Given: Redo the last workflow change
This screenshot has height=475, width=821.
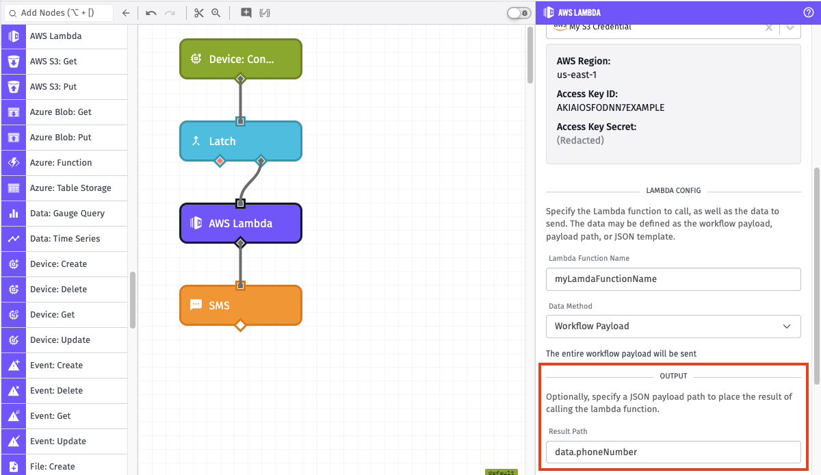Looking at the screenshot, I should (x=170, y=12).
